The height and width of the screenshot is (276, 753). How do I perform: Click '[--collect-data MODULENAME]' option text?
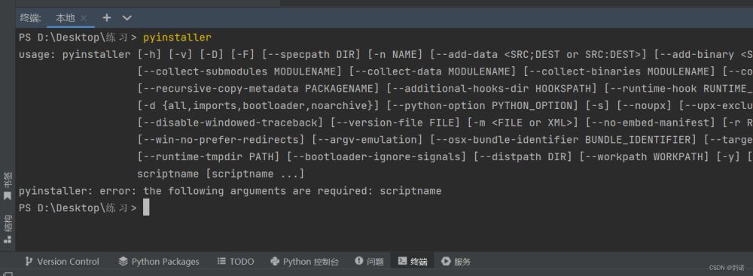pyautogui.click(x=432, y=71)
